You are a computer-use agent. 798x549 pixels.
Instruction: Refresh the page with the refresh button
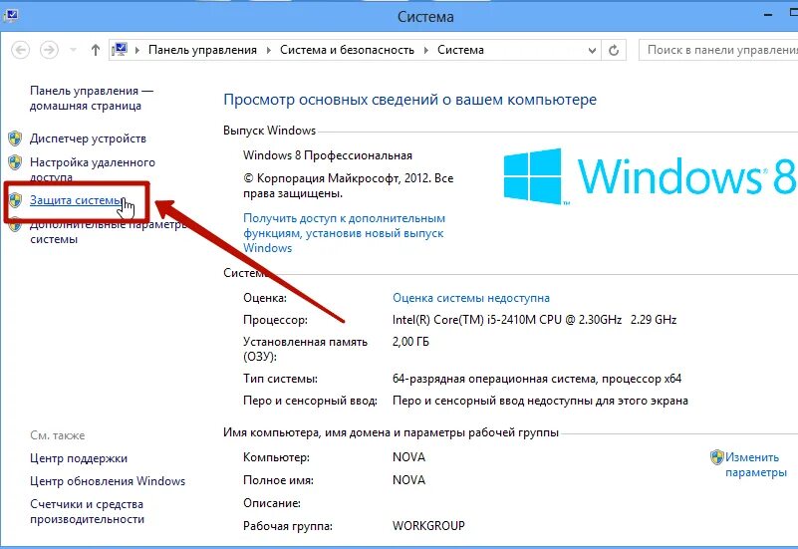614,51
